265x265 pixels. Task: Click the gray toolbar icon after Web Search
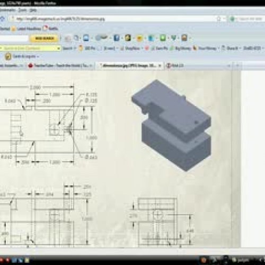[x=68, y=38]
